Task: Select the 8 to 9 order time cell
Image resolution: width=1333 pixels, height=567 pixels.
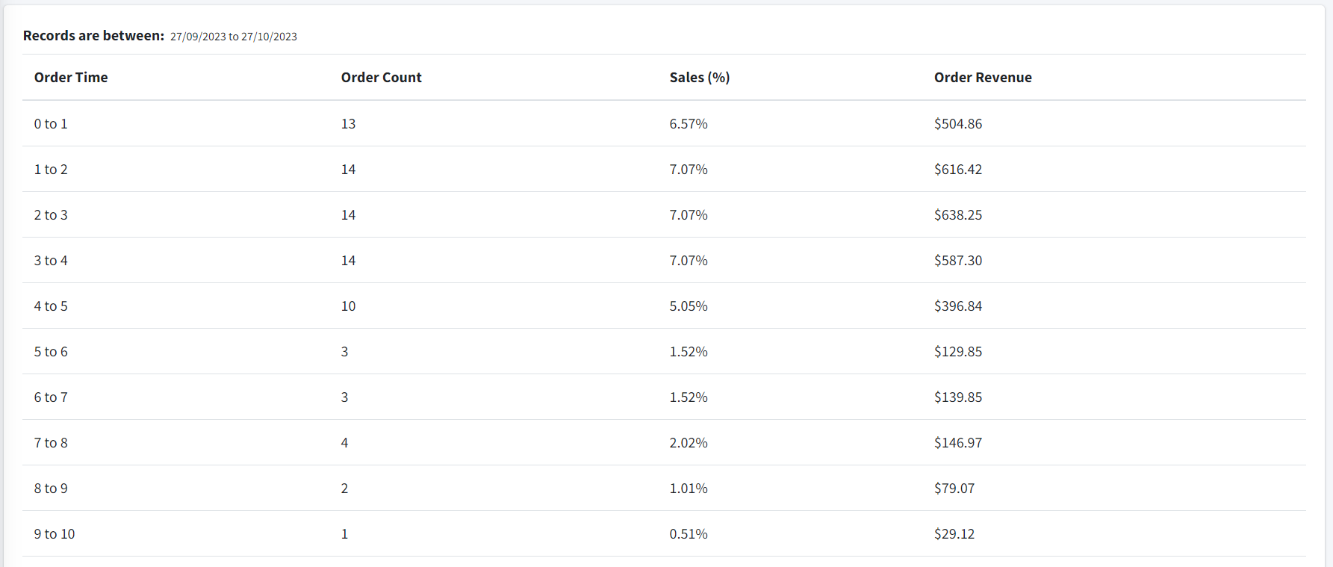Action: pos(51,489)
